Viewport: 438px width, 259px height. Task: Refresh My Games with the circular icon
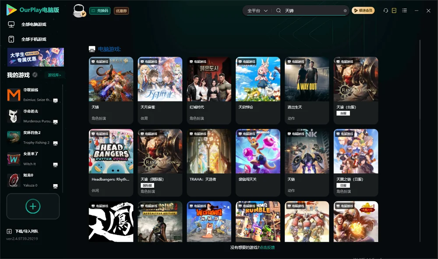pos(35,75)
